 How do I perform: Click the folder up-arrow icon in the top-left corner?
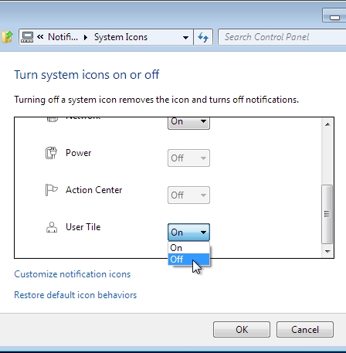[x=7, y=37]
